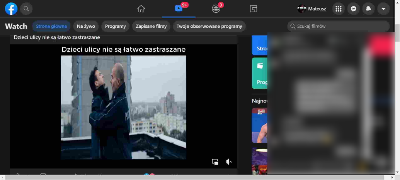Open the Facebook search magnifier icon

[26, 9]
